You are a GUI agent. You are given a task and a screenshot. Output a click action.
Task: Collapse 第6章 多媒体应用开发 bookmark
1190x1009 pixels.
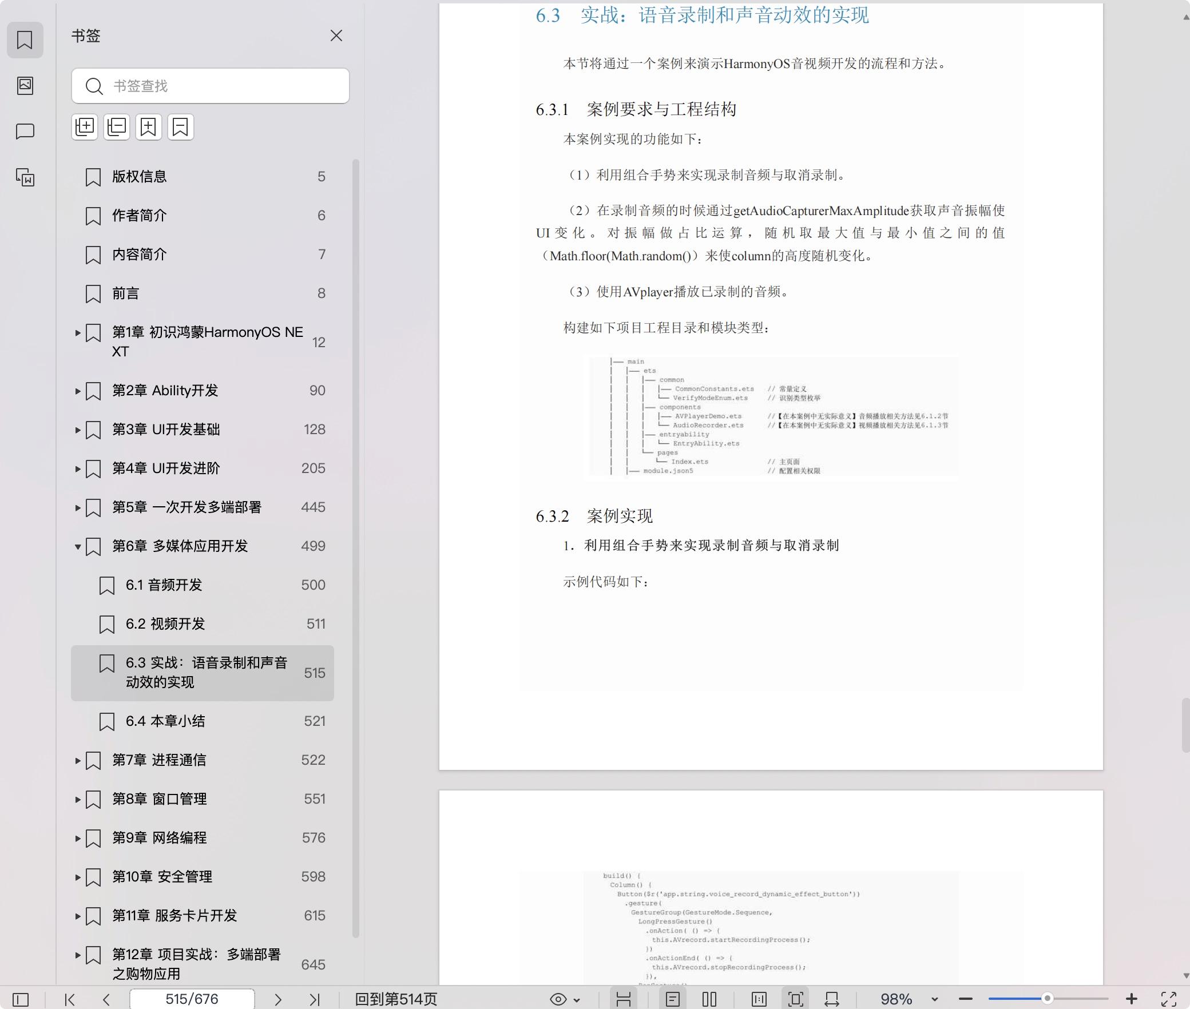(78, 546)
